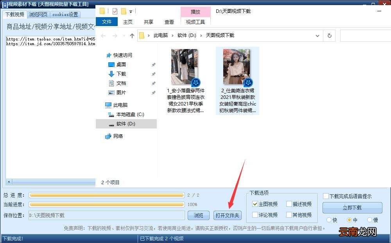Enable the 评论视频 checkbox
The width and height of the screenshot is (391, 243).
point(255,215)
